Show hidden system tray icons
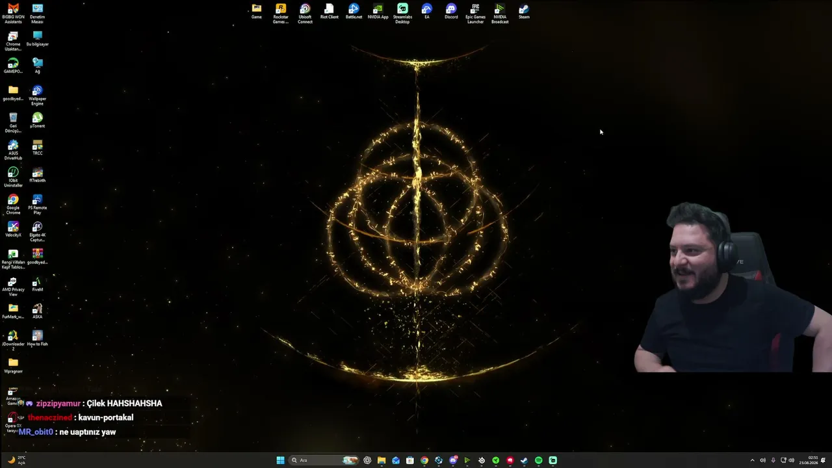This screenshot has height=468, width=832. coord(753,460)
